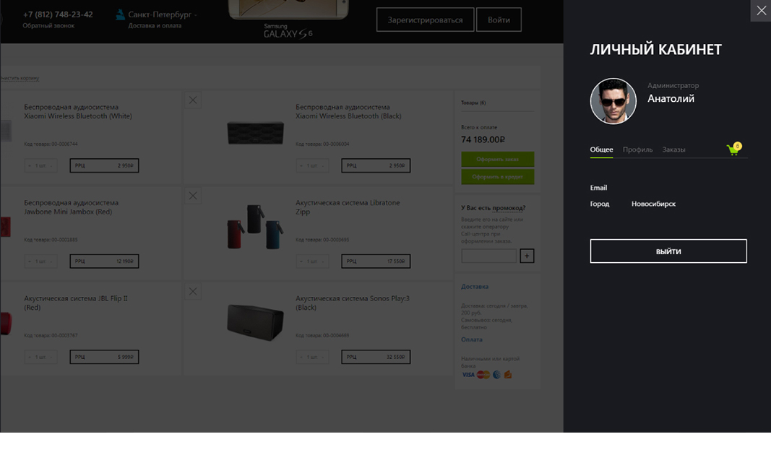Select the city value Новосибирск
This screenshot has width=771, height=468.
coord(653,204)
